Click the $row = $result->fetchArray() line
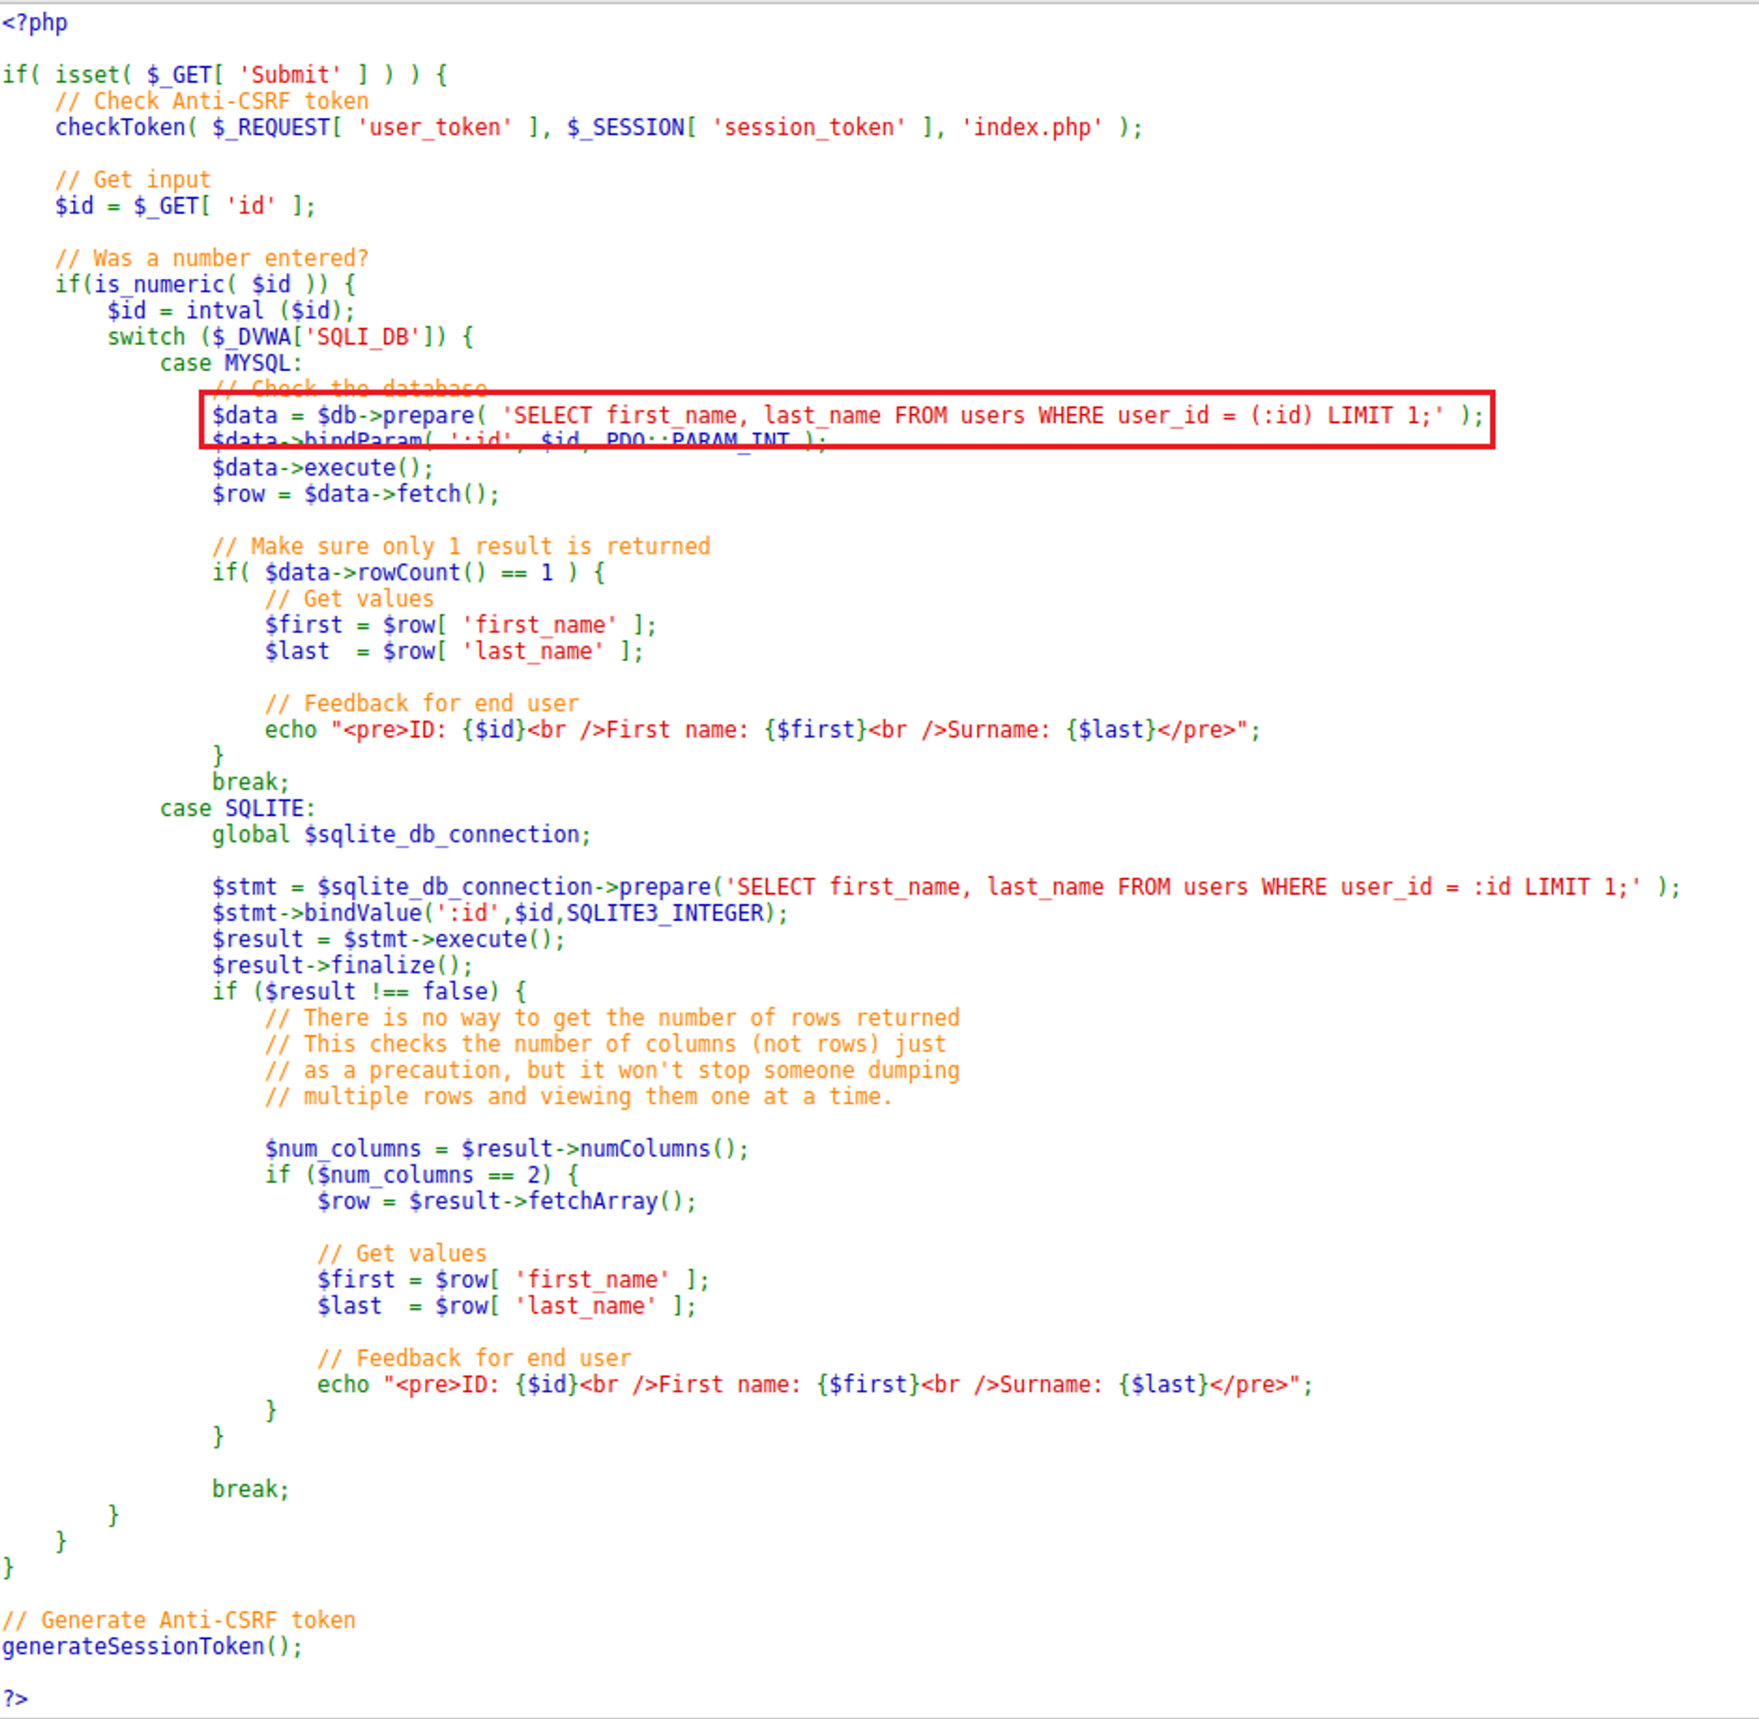Image resolution: width=1759 pixels, height=1719 pixels. (x=506, y=1201)
